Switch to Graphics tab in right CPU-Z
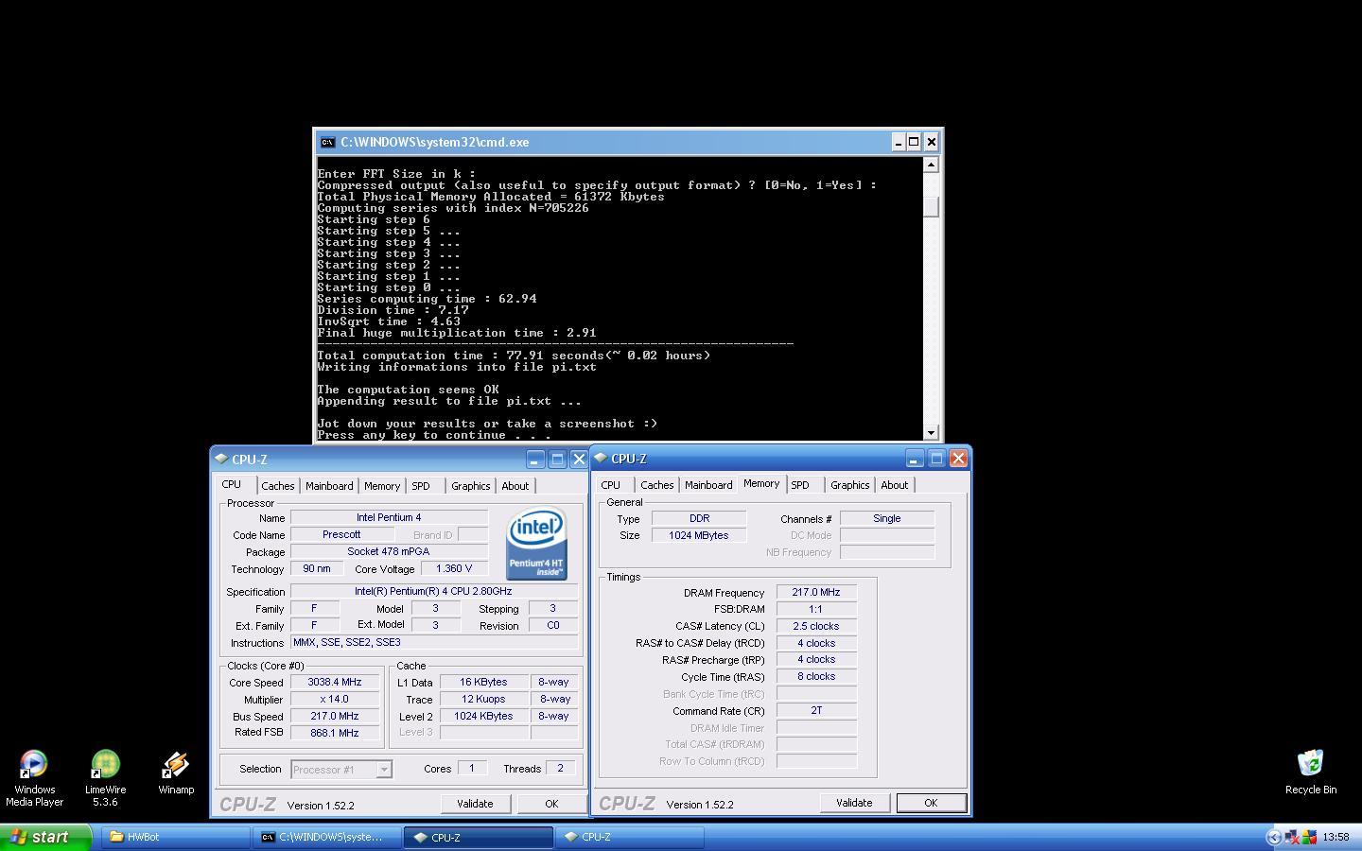This screenshot has width=1362, height=851. point(849,485)
